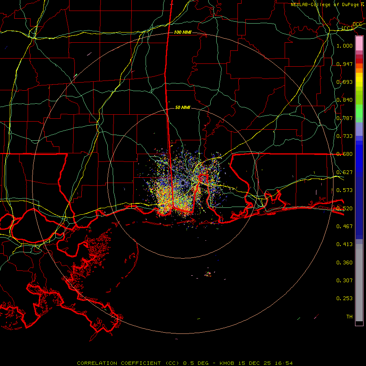
Task: Select the 0.733 scale label
Action: (344, 136)
